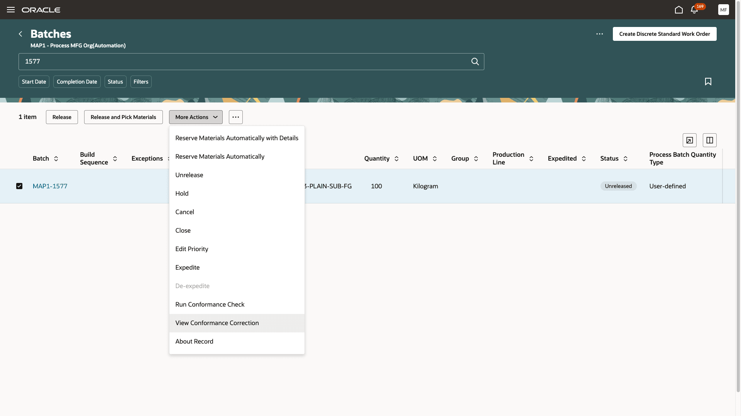Click the export table icon
Screen dimensions: 741x416
[x=690, y=140]
